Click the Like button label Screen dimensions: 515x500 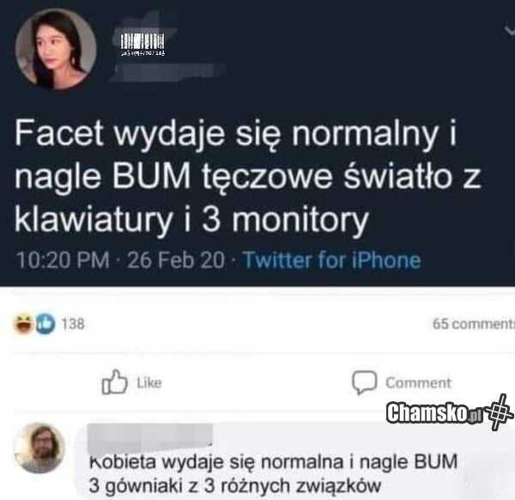coord(149,383)
